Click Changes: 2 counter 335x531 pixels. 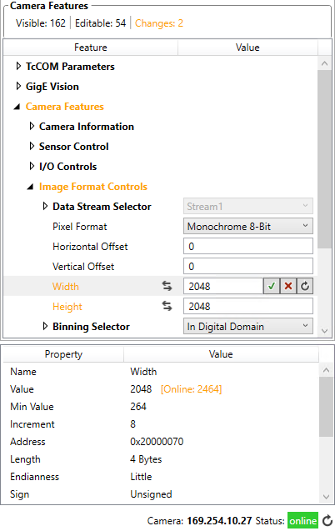(x=159, y=23)
